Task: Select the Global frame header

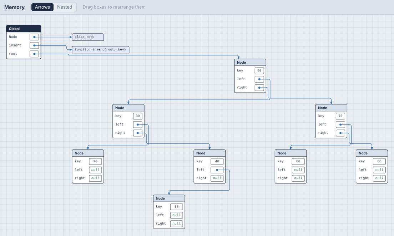Action: tap(24, 29)
